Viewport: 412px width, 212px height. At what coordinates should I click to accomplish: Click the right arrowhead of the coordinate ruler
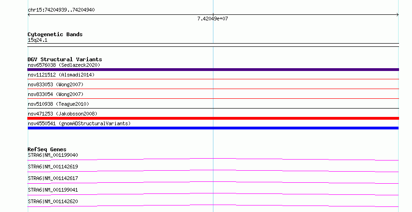pos(397,15)
